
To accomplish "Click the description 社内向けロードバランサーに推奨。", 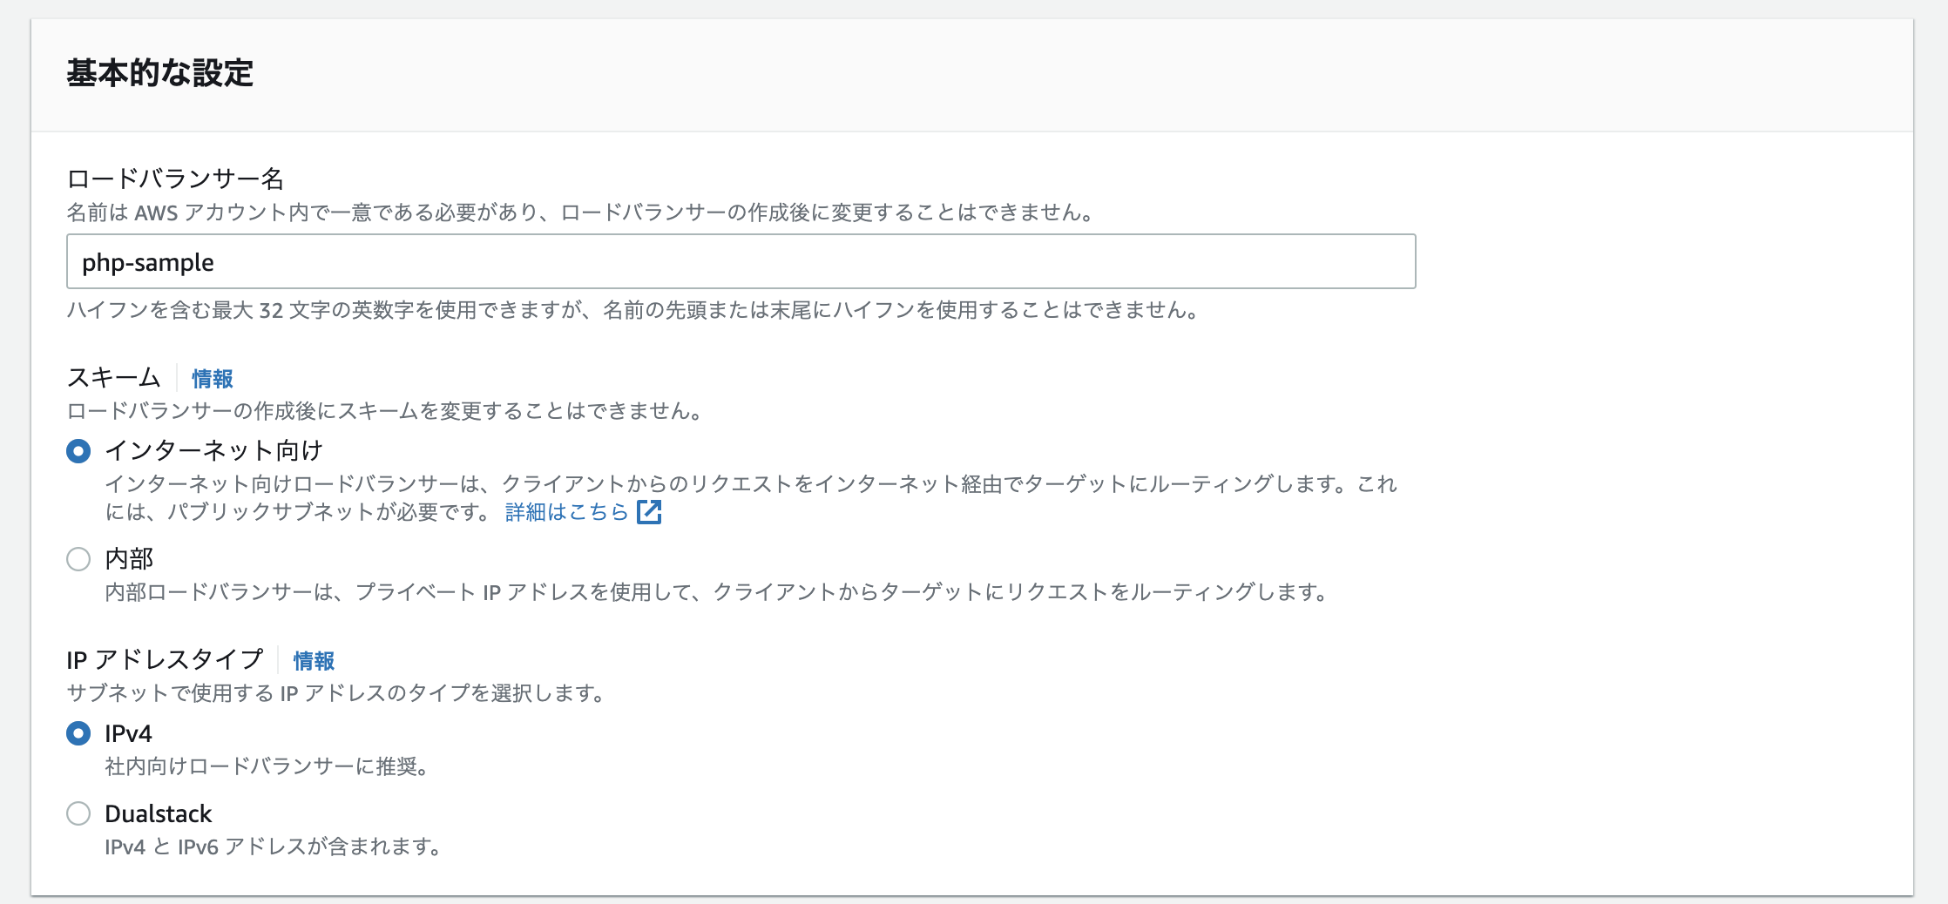I will [267, 766].
